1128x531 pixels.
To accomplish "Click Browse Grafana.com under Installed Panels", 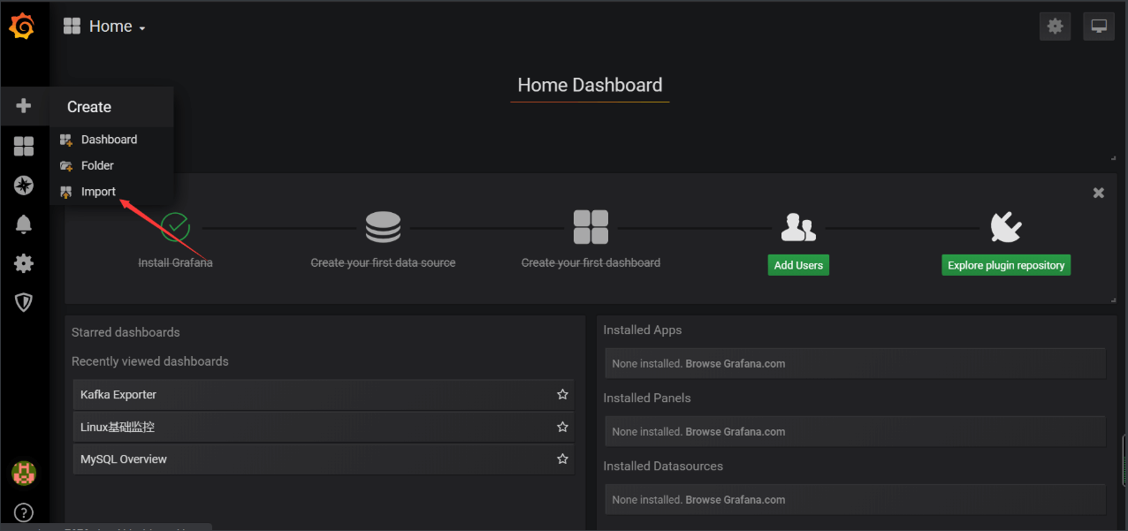I will coord(735,431).
